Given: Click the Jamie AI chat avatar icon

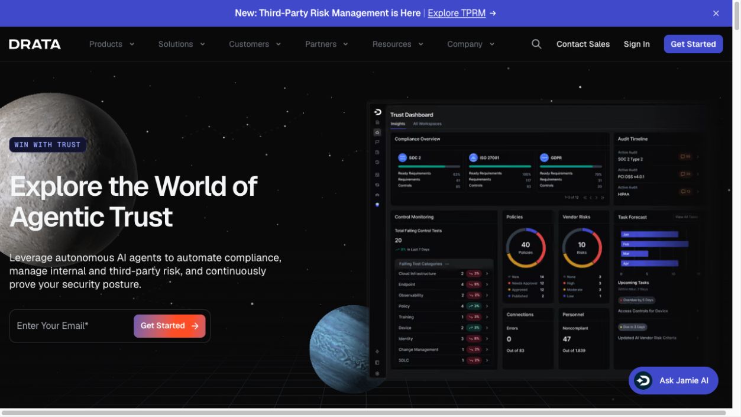Looking at the screenshot, I should pos(643,380).
